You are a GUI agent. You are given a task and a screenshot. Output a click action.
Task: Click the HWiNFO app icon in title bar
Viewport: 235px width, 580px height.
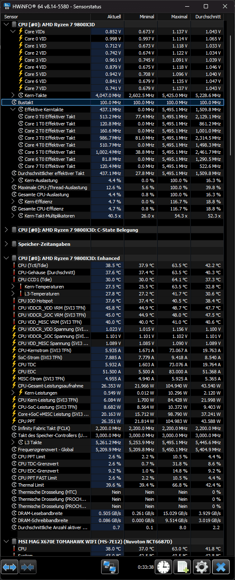[x=7, y=7]
